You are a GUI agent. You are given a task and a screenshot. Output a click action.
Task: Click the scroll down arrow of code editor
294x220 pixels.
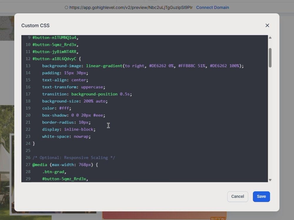tap(270, 180)
